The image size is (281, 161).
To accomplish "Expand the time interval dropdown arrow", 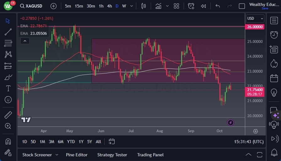I will click(132, 6).
